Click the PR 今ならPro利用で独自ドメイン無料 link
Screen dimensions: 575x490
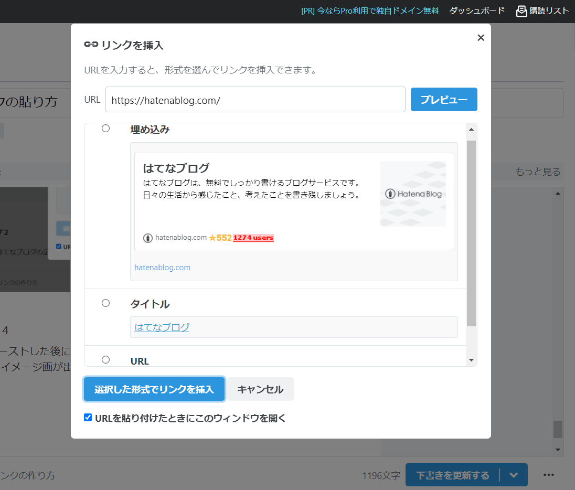(370, 11)
